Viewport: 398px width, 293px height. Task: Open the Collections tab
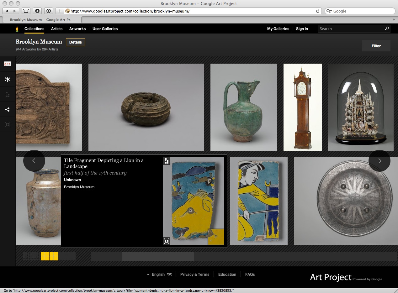(34, 29)
